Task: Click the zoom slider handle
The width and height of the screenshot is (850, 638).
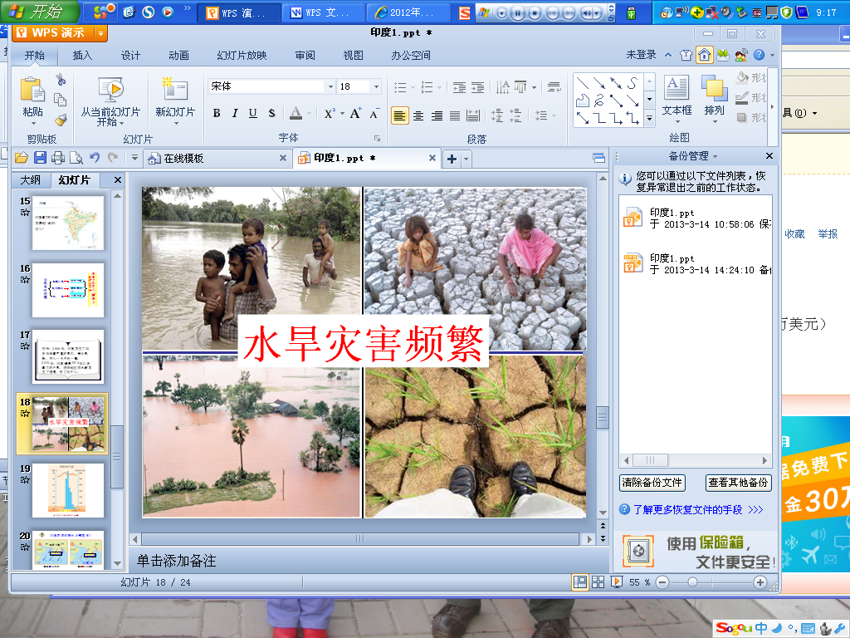Action: [x=692, y=582]
